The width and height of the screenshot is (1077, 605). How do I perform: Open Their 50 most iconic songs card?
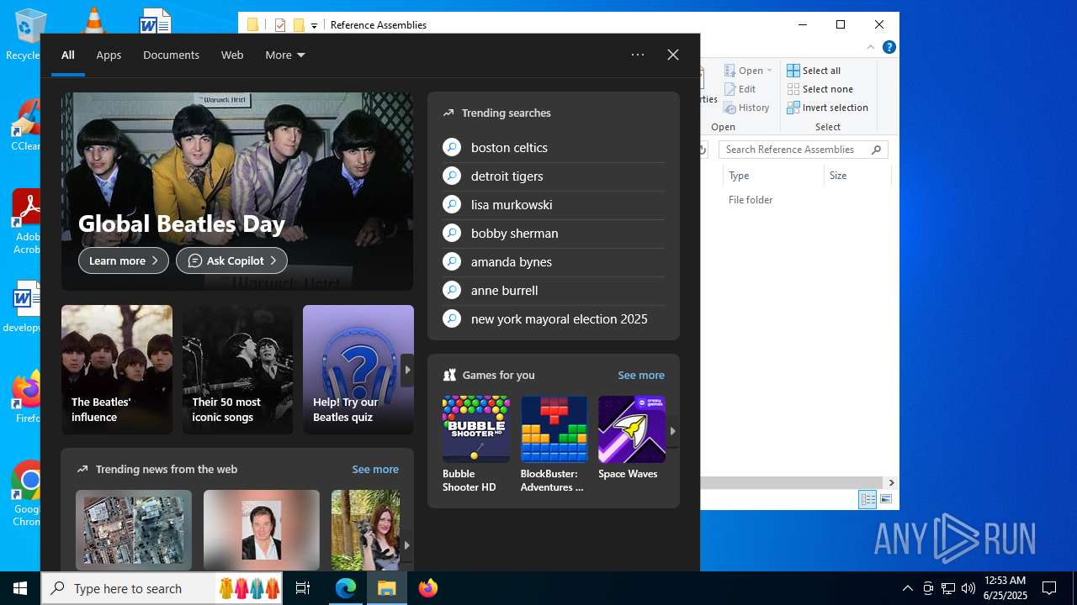click(x=238, y=370)
